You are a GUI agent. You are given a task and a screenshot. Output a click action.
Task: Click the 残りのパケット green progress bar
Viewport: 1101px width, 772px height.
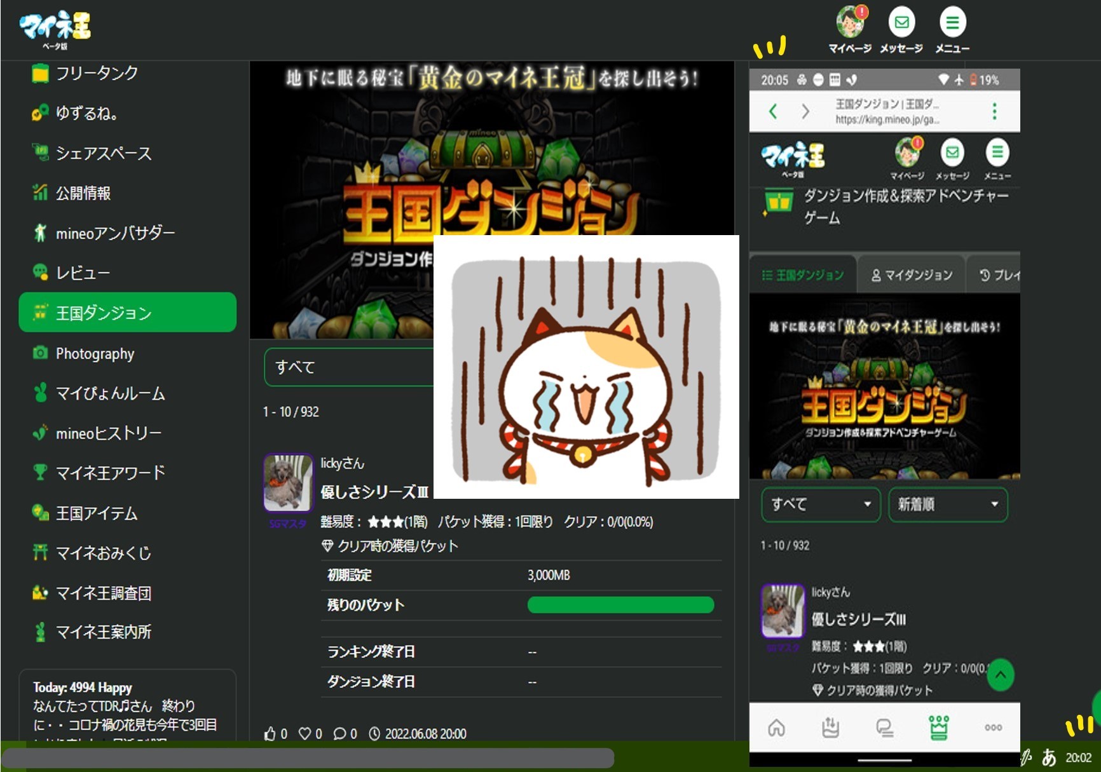[620, 605]
